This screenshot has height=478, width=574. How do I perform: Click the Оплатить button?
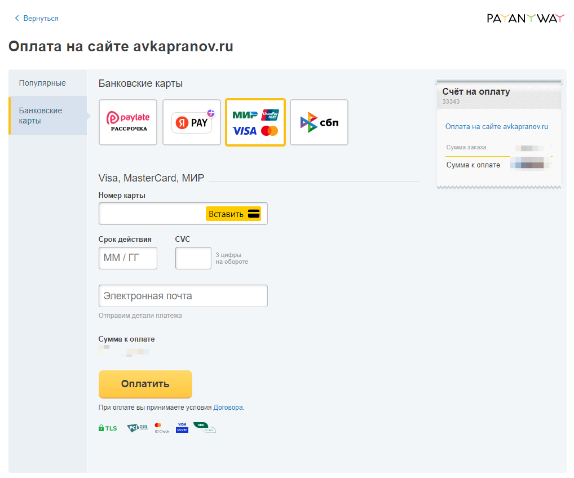click(145, 384)
